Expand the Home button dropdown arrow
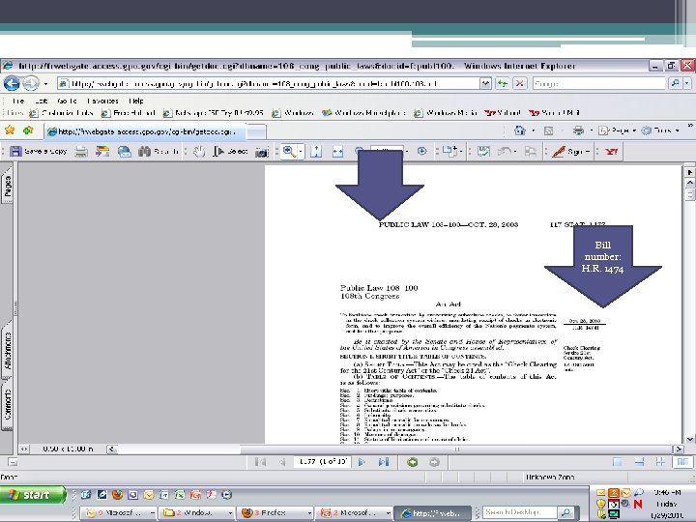696x522 pixels. click(x=533, y=130)
